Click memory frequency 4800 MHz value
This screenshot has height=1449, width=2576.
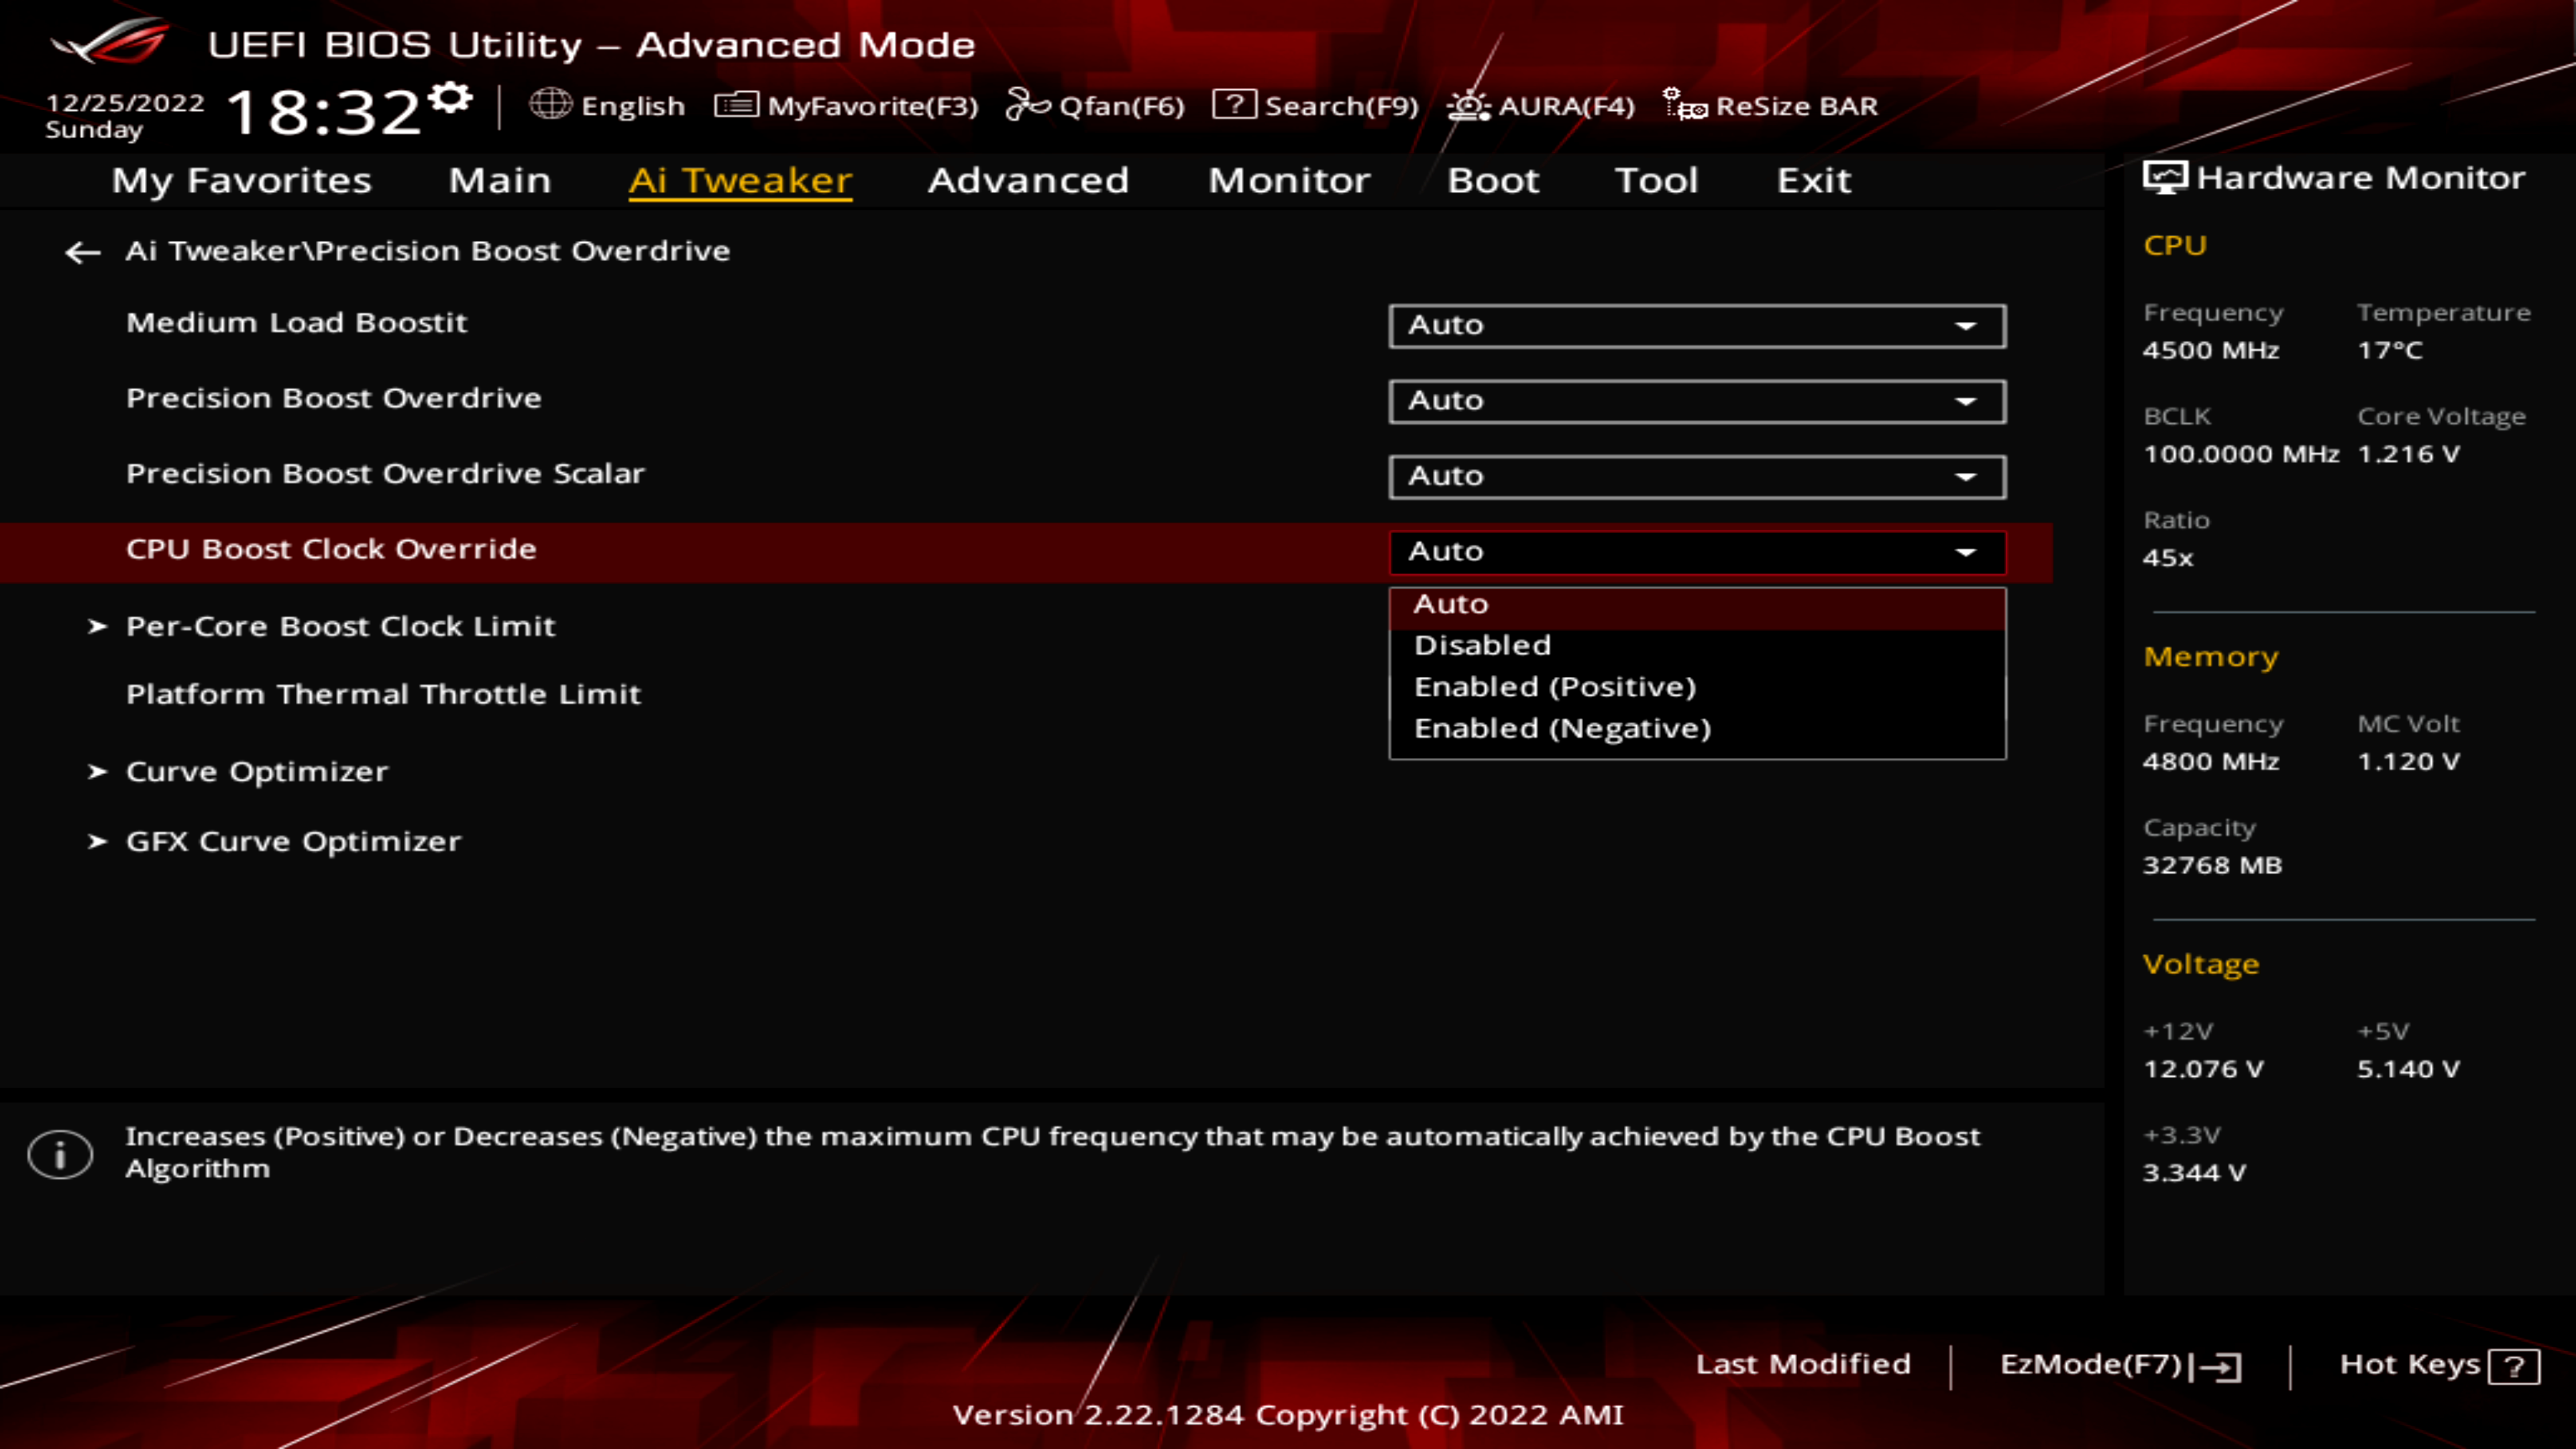coord(2211,762)
